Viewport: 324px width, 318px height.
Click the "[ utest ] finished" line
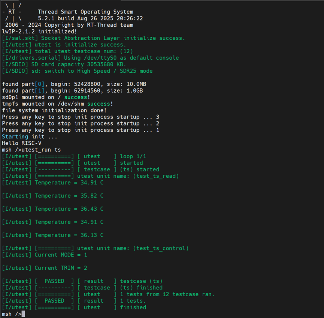74,307
